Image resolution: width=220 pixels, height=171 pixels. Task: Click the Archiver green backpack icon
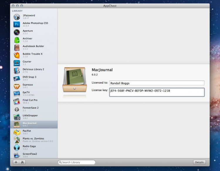(17, 40)
